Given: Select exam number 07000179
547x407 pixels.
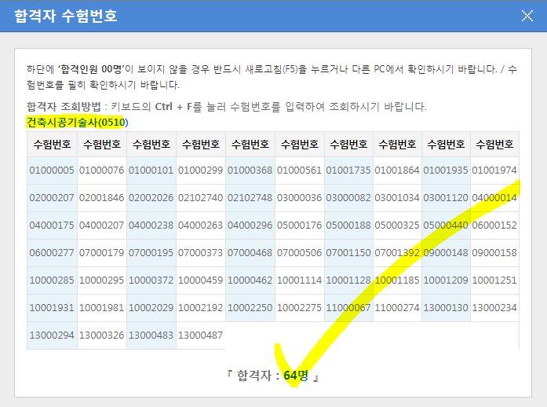Looking at the screenshot, I should click(101, 252).
